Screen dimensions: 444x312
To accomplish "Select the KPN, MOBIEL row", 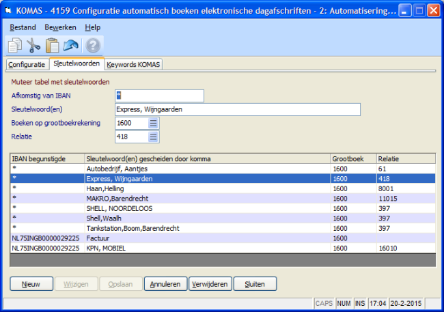I will point(223,248).
